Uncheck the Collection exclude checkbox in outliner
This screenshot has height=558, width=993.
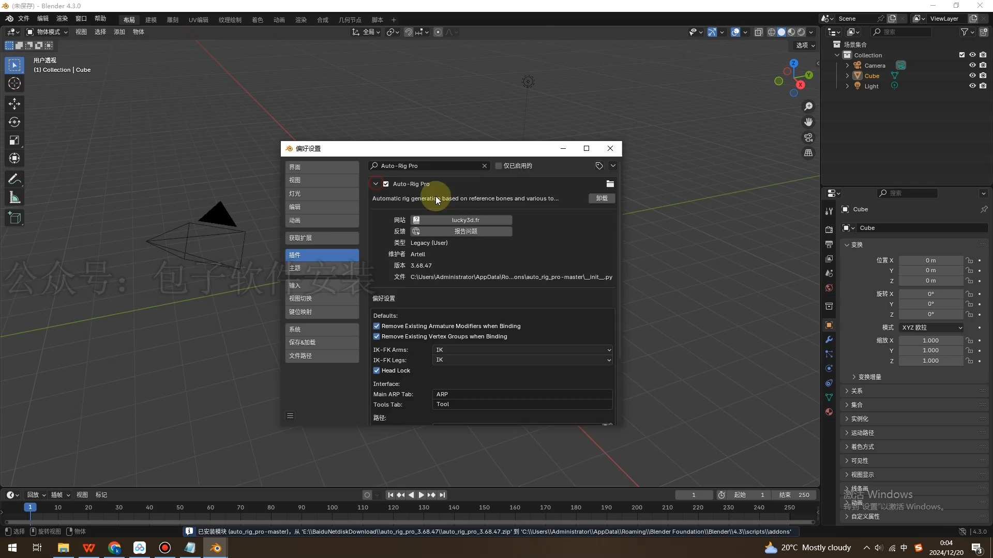click(962, 55)
